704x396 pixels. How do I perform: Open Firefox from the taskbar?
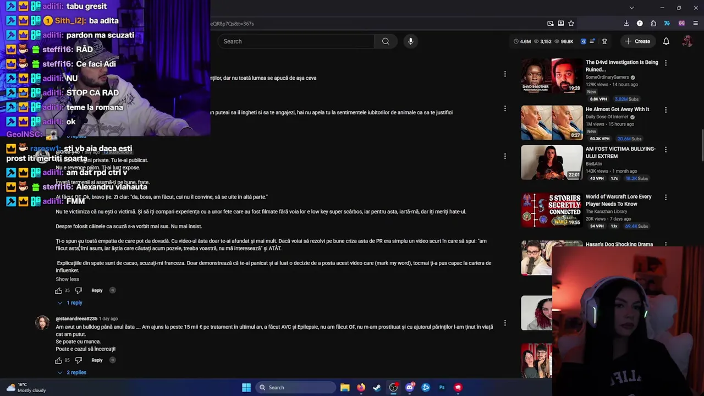(361, 387)
